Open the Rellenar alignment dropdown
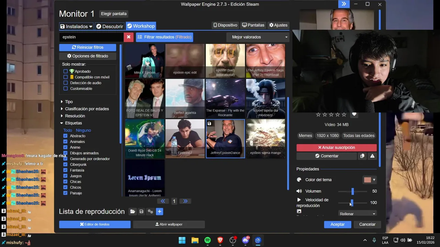This screenshot has width=440, height=247. click(357, 214)
